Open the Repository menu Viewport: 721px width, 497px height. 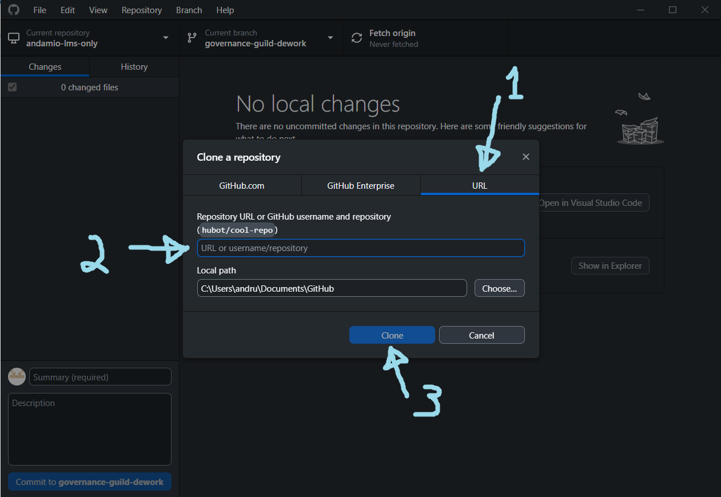point(141,10)
